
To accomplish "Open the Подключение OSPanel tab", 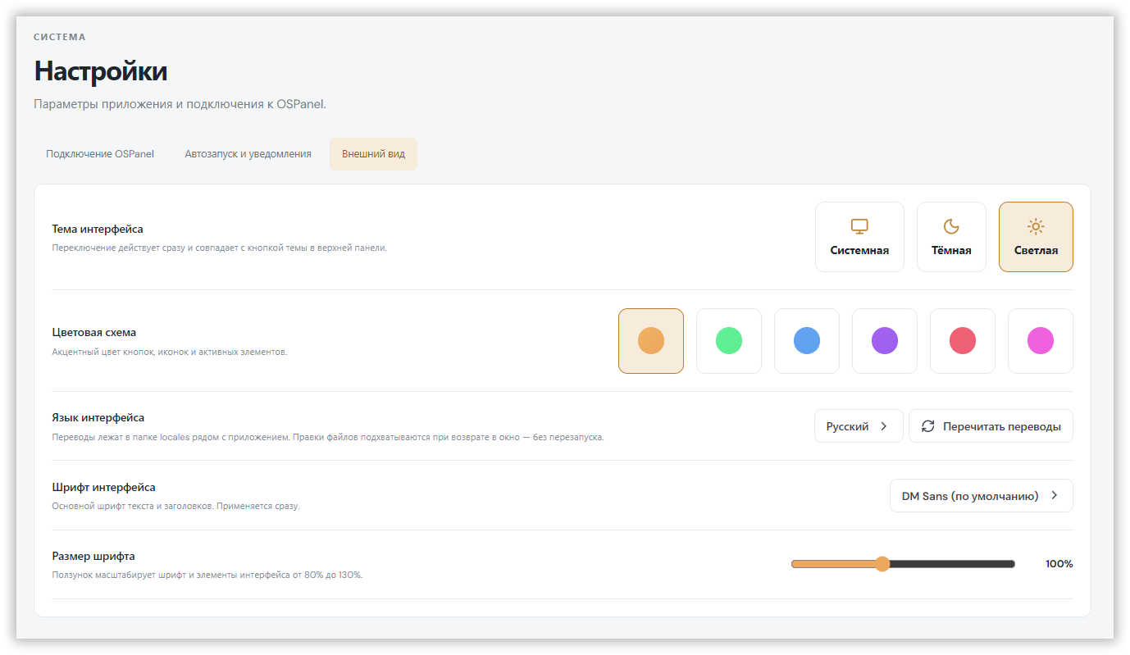I will pyautogui.click(x=100, y=154).
